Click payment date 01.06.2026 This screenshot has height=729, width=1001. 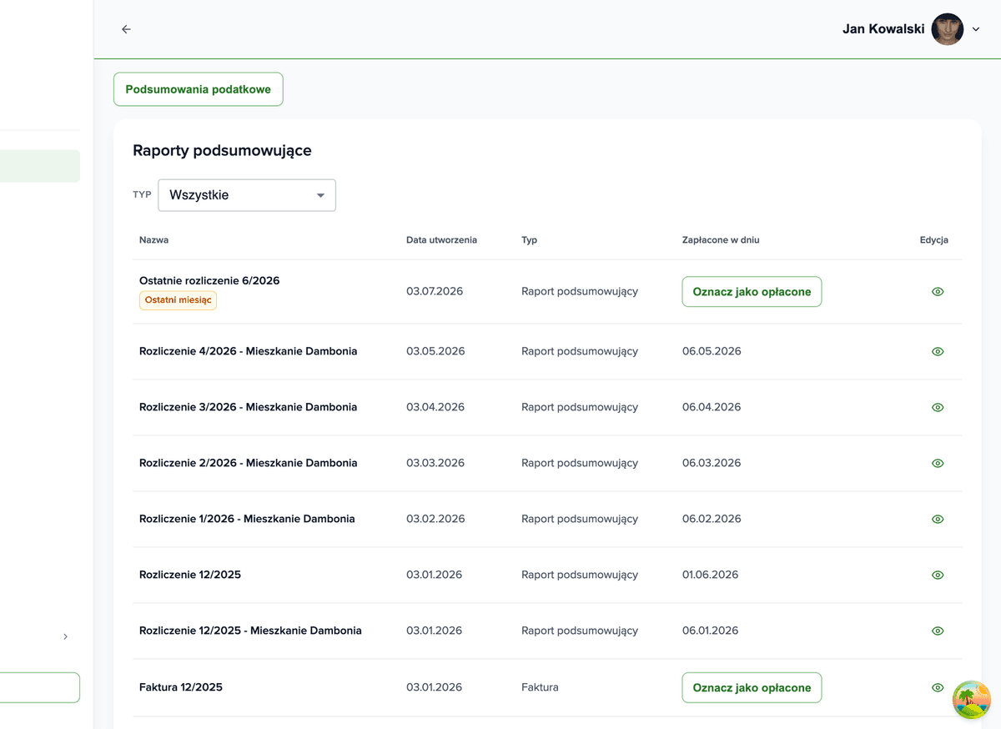[x=710, y=575]
